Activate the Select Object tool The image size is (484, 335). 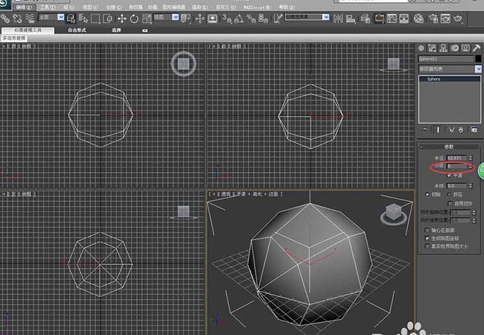[71, 19]
